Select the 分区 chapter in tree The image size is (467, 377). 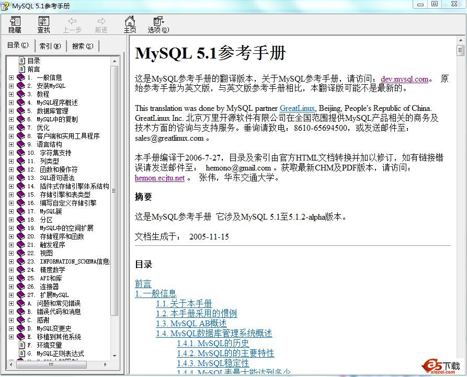tap(47, 220)
